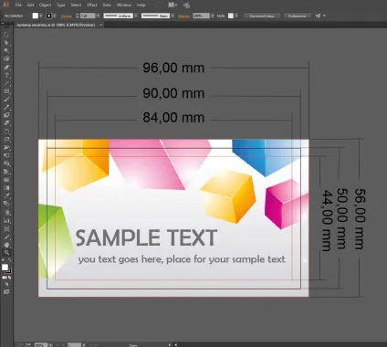Toggle the drawing mode button in toolbox
The image size is (387, 347).
pyautogui.click(x=6, y=284)
